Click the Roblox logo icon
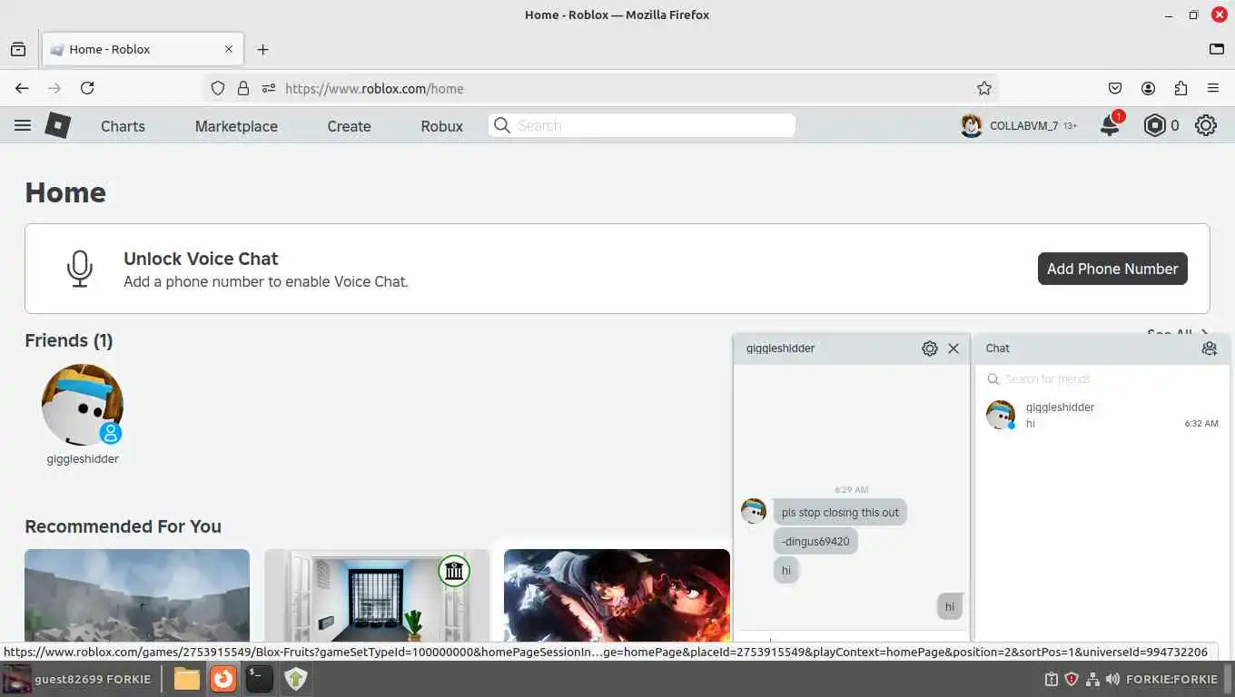1235x697 pixels. click(58, 125)
